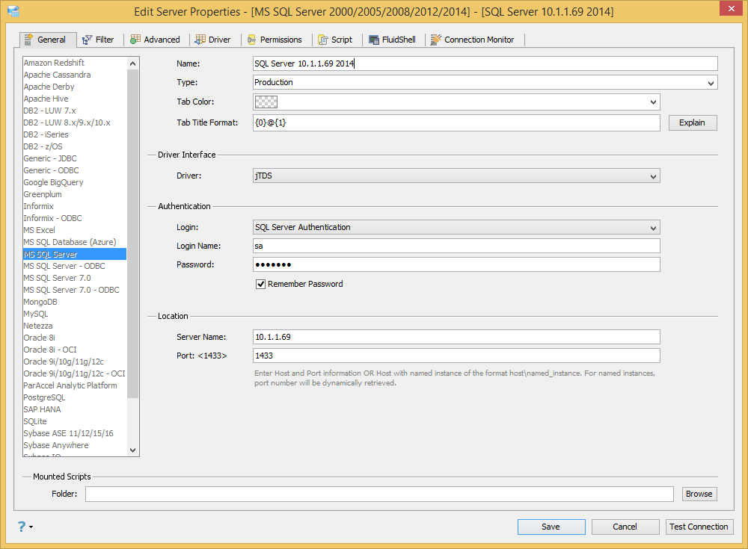The image size is (748, 549).
Task: Click the Driver tab icon
Action: pyautogui.click(x=200, y=40)
